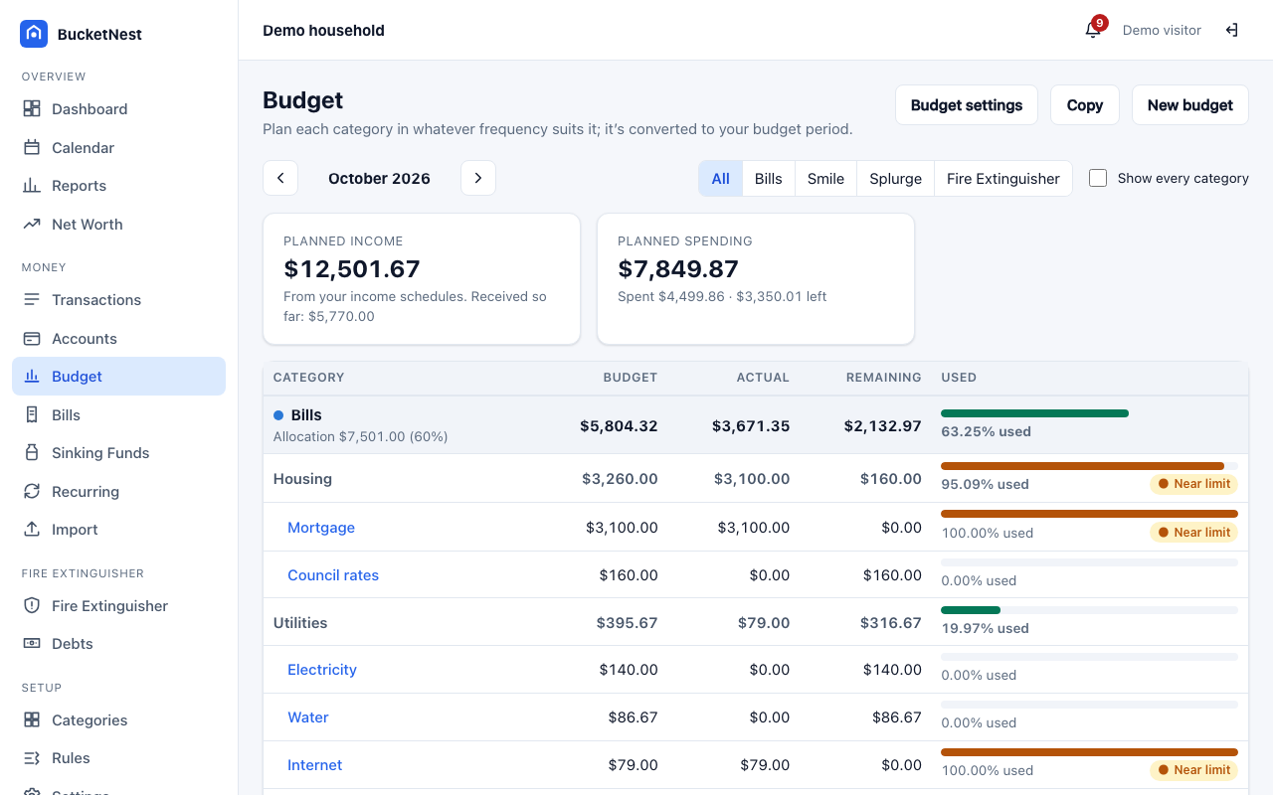
Task: Open the Mortgage category link
Action: pyautogui.click(x=321, y=528)
